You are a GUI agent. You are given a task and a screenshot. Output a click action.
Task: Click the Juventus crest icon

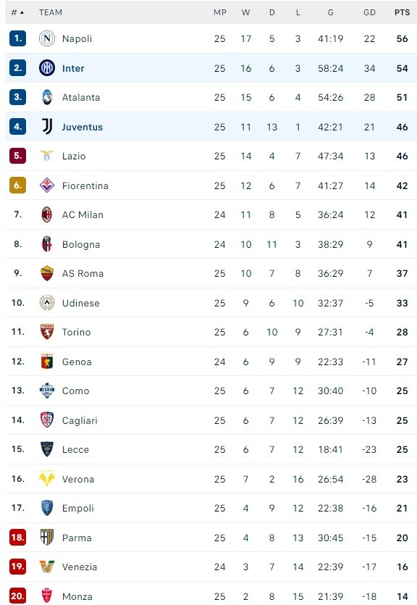coord(48,127)
